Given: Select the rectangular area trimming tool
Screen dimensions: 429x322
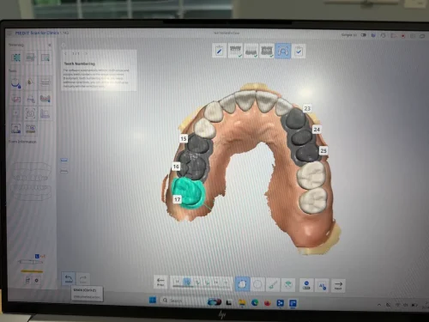Looking at the screenshot, I should pyautogui.click(x=15, y=58).
